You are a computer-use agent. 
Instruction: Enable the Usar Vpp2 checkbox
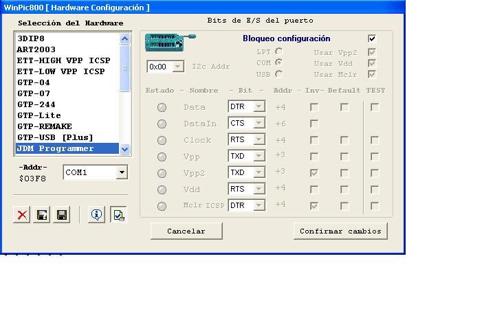pyautogui.click(x=372, y=52)
